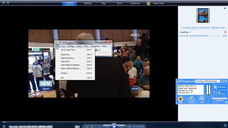Click the VLC cone icon in title bar
Image resolution: width=228 pixels, height=128 pixels.
coord(56,42)
